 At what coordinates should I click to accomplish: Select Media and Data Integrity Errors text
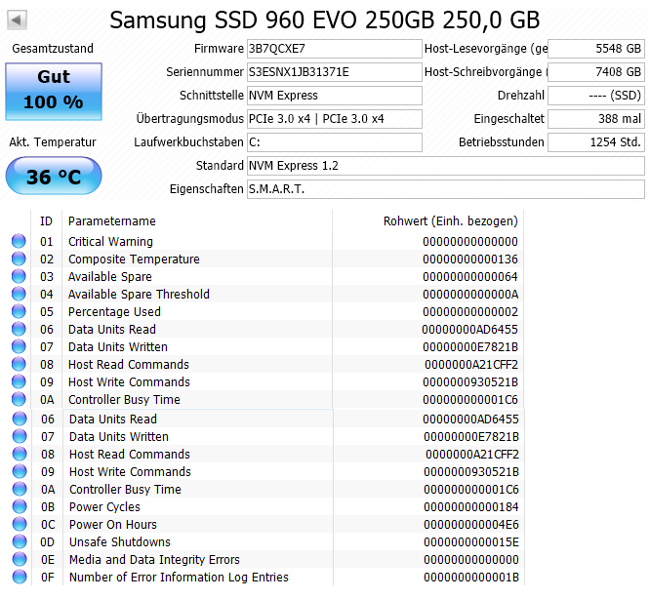click(x=154, y=560)
